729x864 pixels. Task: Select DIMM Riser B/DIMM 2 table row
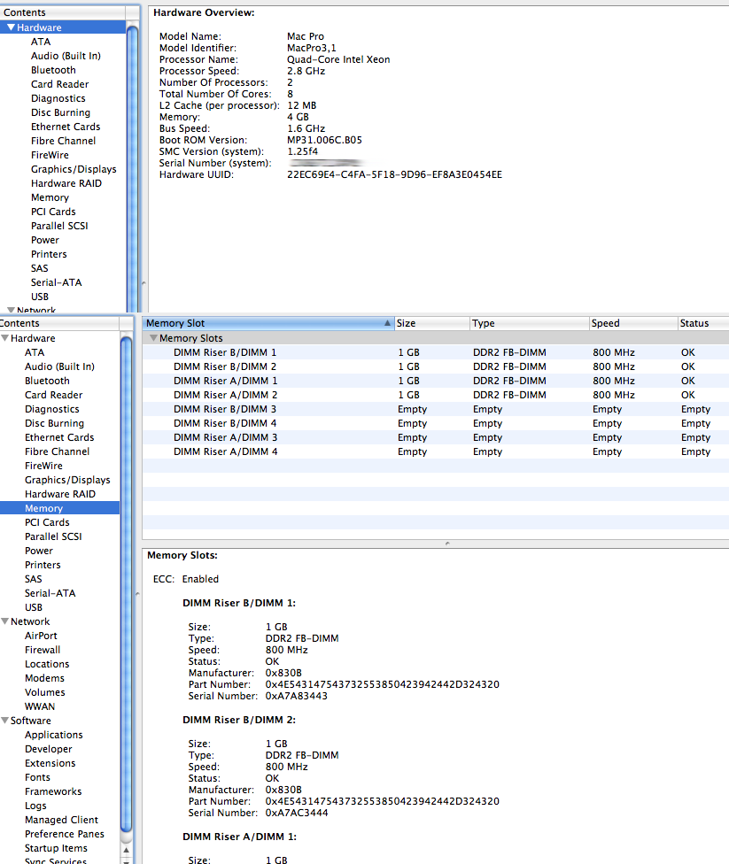[x=436, y=366]
